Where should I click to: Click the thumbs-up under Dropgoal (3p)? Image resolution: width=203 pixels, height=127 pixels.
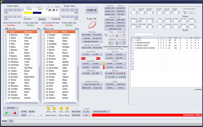tap(111, 43)
